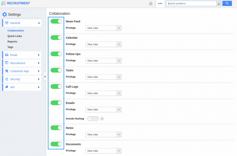
Task: Click the Include Hashtag label
Action: pyautogui.click(x=75, y=119)
